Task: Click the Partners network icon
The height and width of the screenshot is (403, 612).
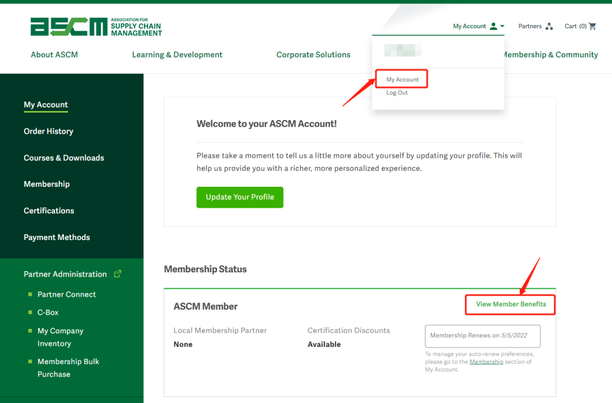Action: point(549,26)
